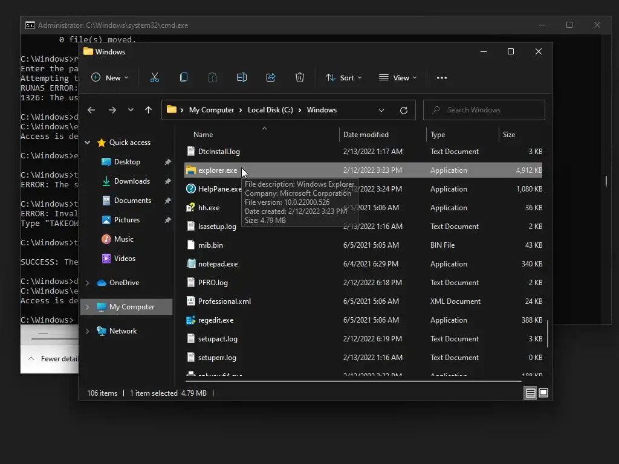The width and height of the screenshot is (619, 464).
Task: Click the HelpPane.exe question mark icon
Action: tap(191, 189)
